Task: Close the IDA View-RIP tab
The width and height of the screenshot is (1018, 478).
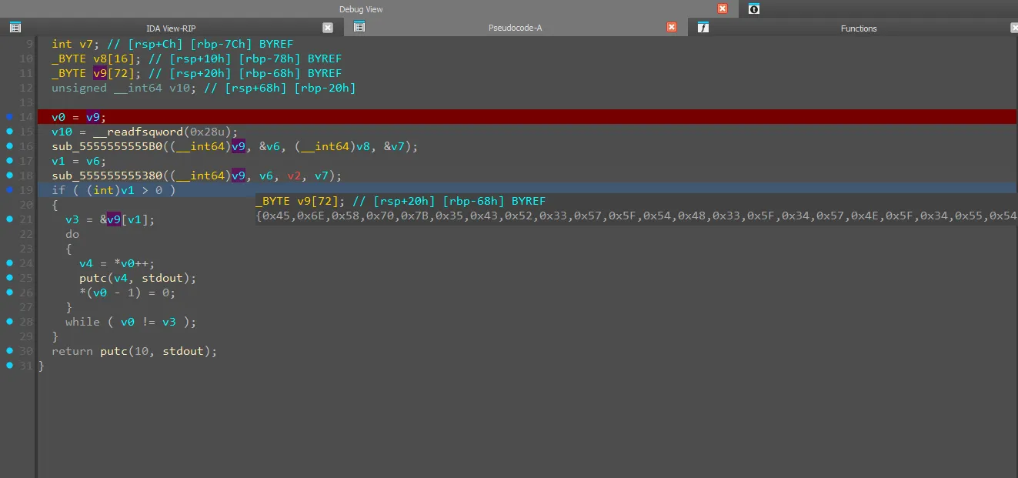Action: click(328, 28)
